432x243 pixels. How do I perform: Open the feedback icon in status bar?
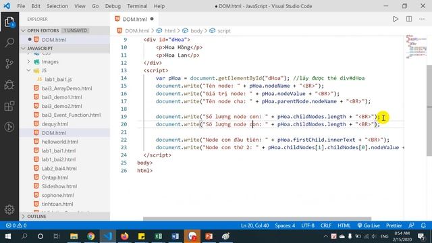point(411,225)
